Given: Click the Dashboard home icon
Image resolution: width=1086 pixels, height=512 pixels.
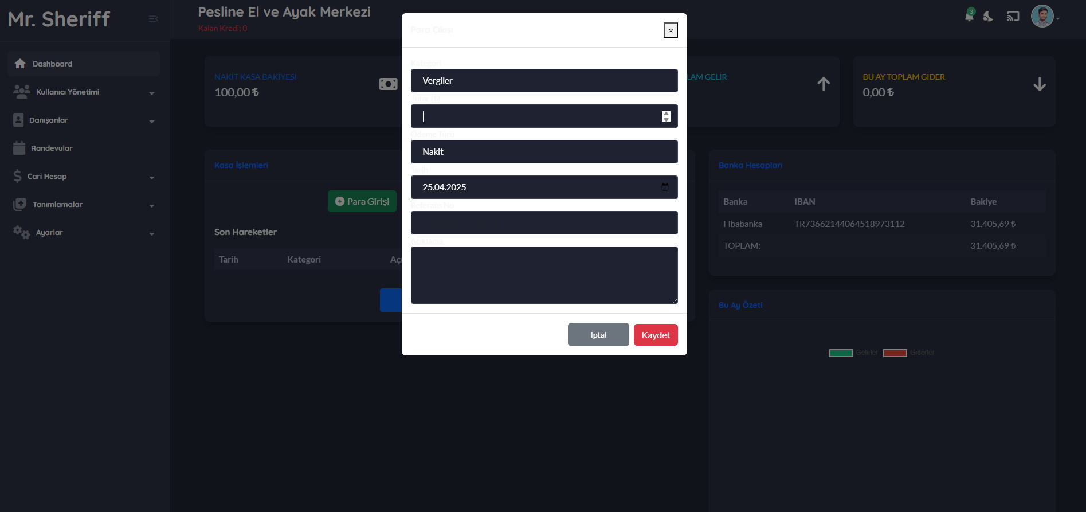Looking at the screenshot, I should coord(20,64).
